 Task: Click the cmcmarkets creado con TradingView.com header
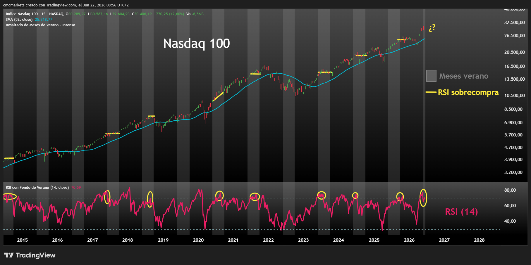(66, 5)
